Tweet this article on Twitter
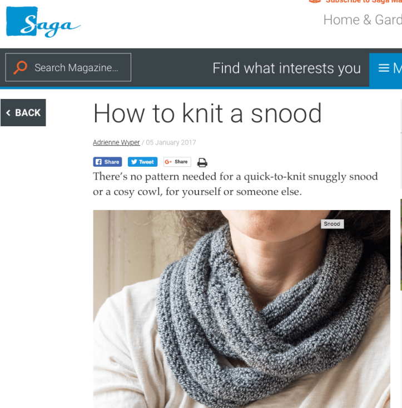The width and height of the screenshot is (402, 408). (x=142, y=162)
